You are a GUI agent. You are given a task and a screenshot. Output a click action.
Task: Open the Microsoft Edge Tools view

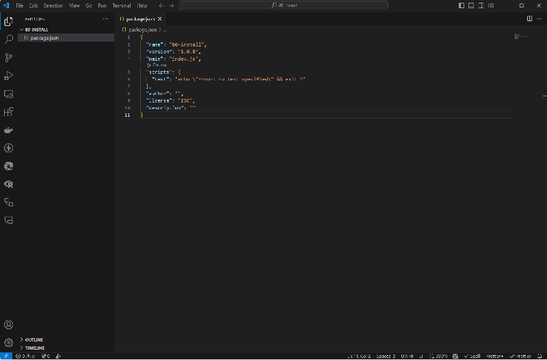[x=8, y=166]
